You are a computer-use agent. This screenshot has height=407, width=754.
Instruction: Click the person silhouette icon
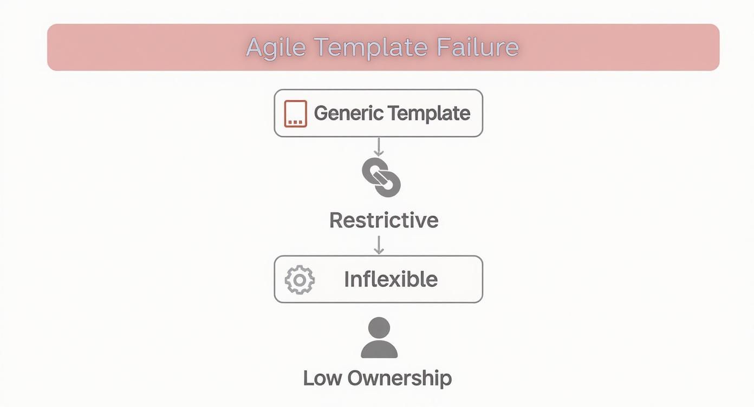tap(379, 338)
